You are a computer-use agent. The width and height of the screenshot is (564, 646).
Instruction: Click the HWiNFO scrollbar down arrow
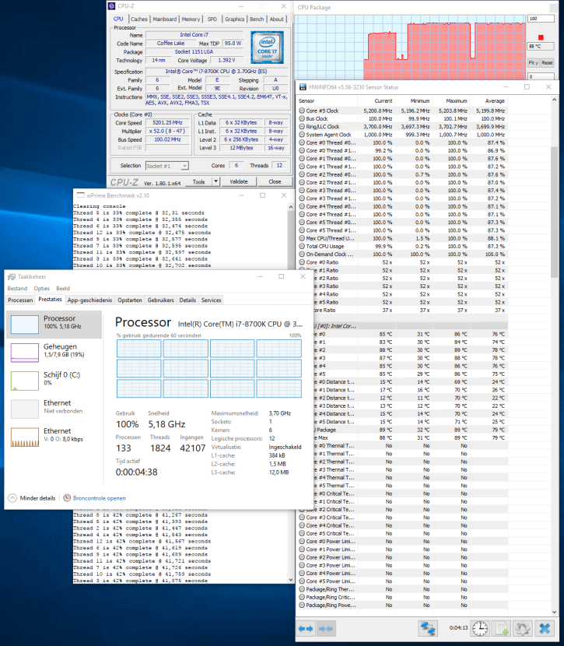coord(554,612)
